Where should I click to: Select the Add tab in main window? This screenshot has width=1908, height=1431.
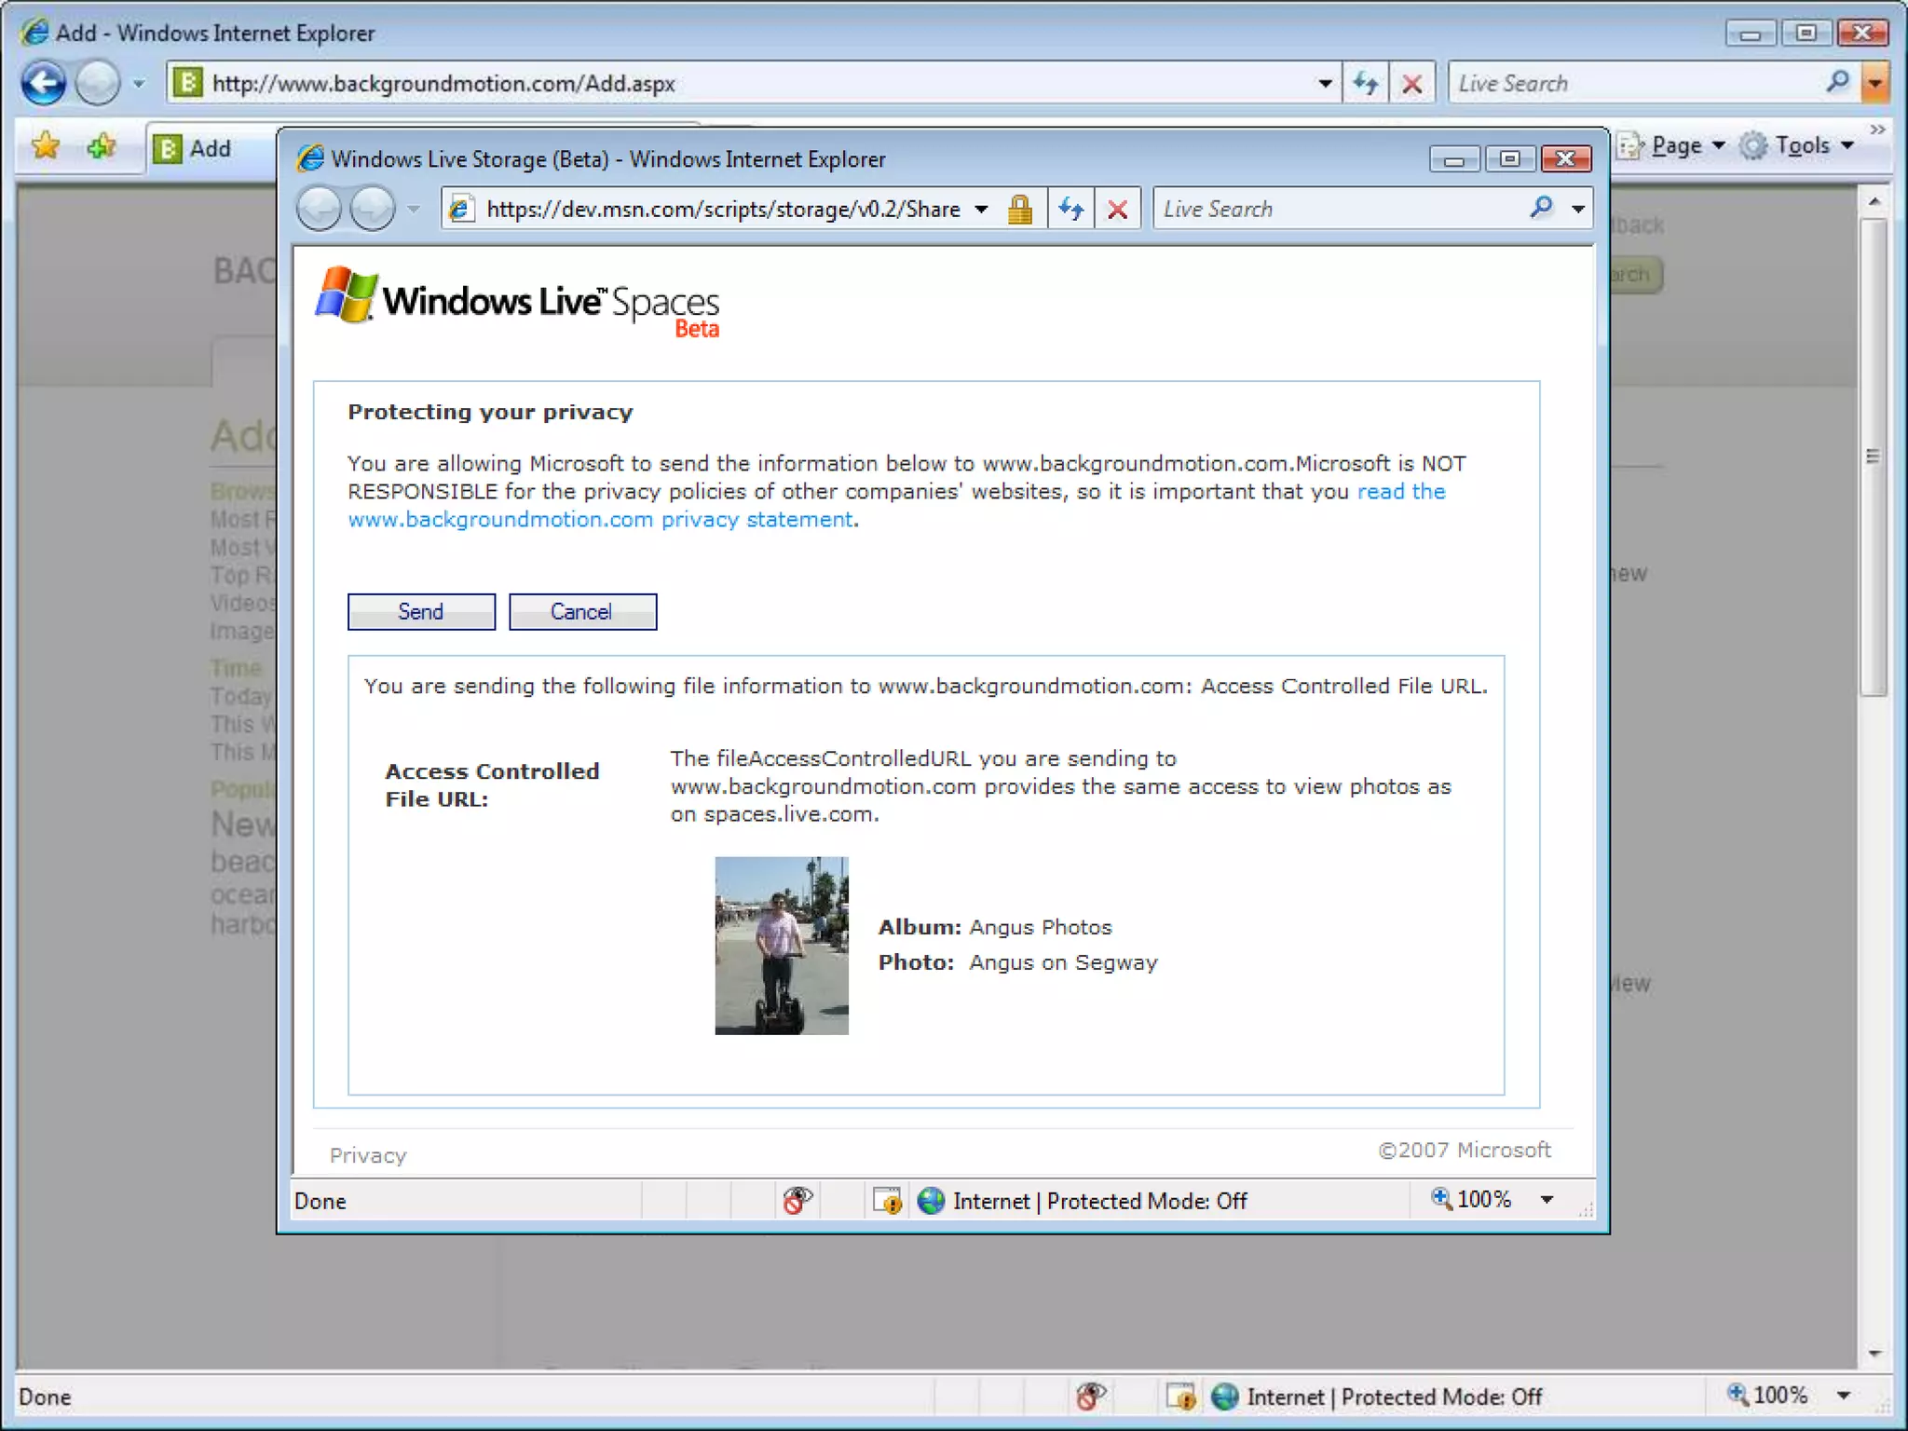tap(211, 149)
